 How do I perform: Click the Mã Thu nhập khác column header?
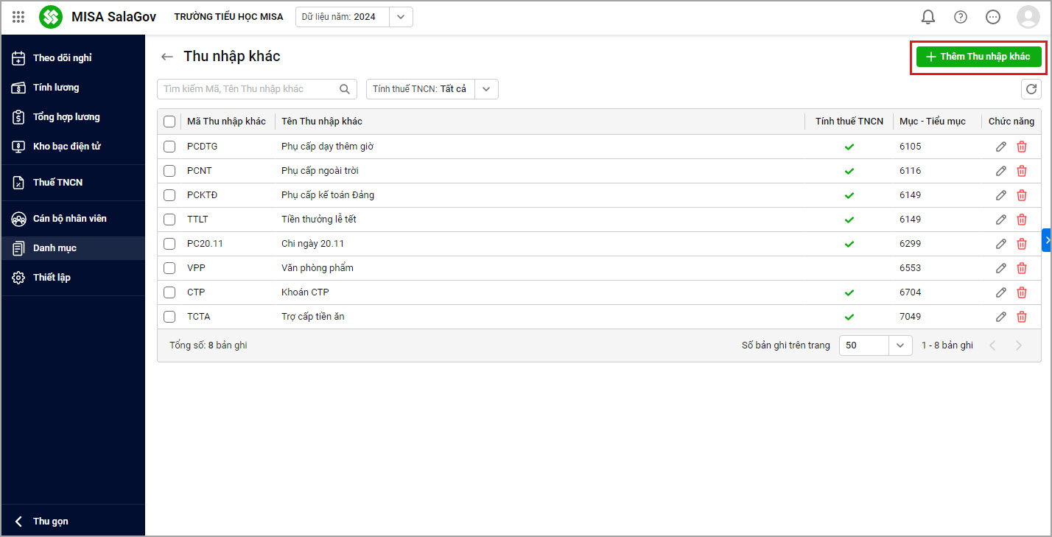pyautogui.click(x=226, y=122)
